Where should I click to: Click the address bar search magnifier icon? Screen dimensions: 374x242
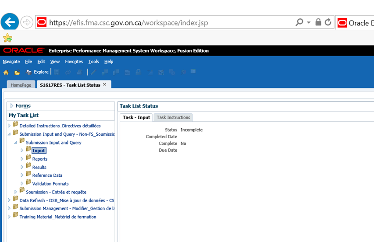point(299,22)
